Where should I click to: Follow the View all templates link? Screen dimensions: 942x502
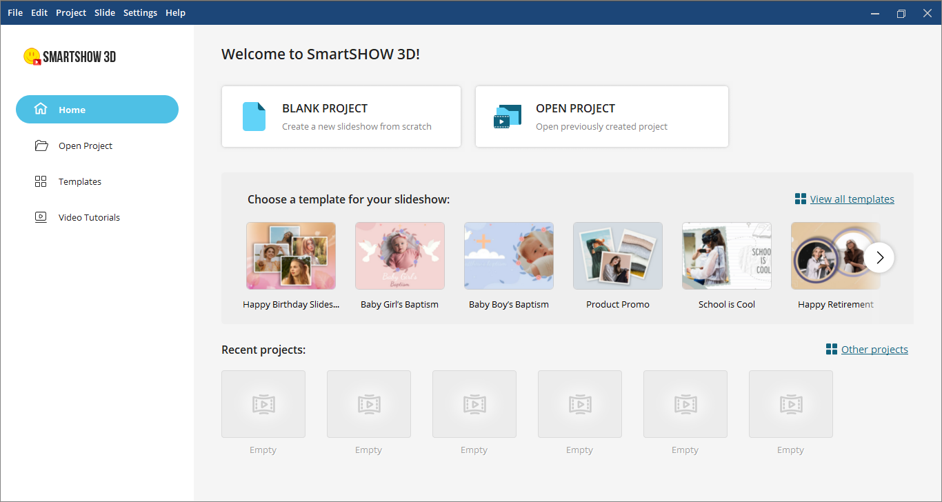[852, 199]
